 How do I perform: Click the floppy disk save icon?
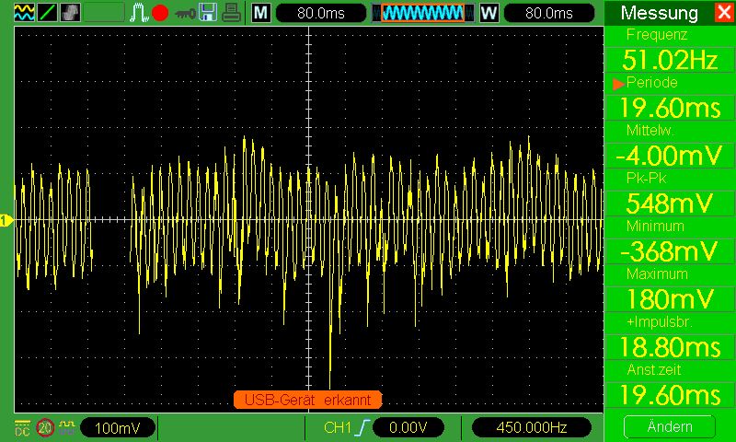[208, 13]
